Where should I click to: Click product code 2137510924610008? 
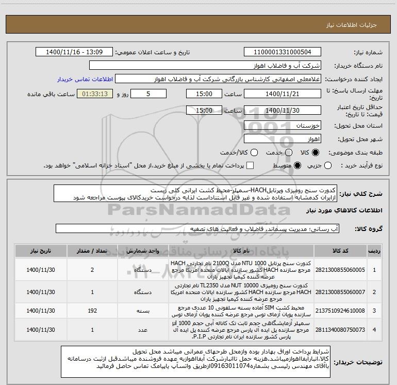point(340,311)
